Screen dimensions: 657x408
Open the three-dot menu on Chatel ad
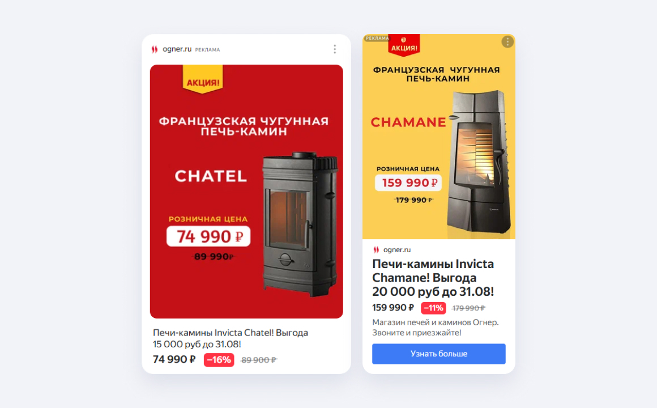click(334, 49)
